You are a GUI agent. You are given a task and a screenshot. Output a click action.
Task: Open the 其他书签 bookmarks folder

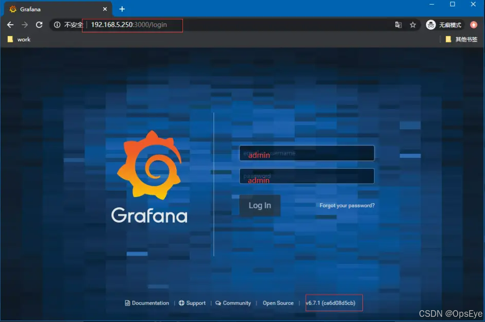point(461,39)
